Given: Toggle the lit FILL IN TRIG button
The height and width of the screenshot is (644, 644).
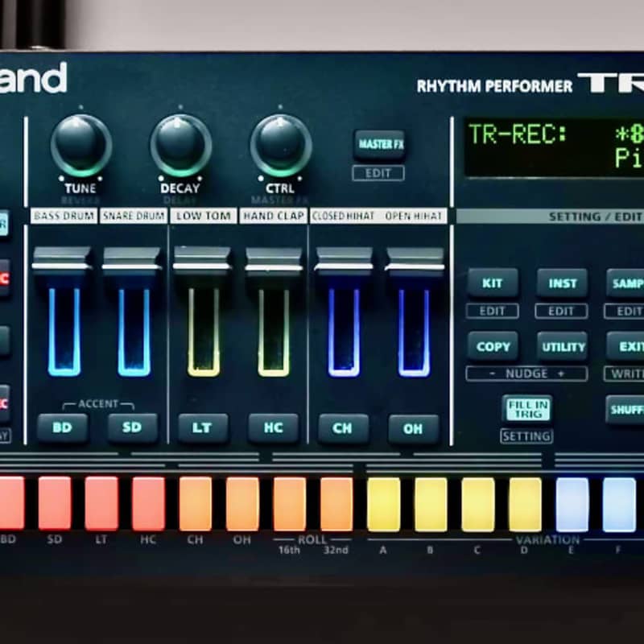Looking at the screenshot, I should pos(527,409).
